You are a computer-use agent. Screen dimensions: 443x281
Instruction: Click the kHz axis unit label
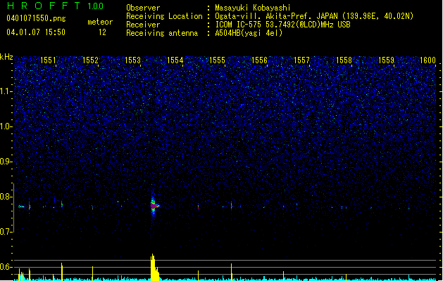[x=6, y=57]
